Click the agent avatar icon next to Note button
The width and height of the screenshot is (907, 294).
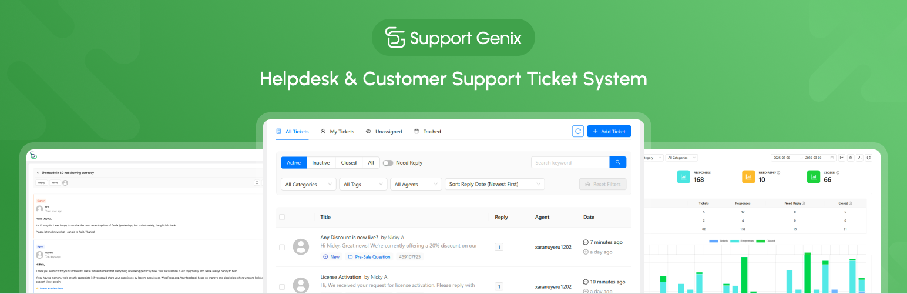click(65, 183)
